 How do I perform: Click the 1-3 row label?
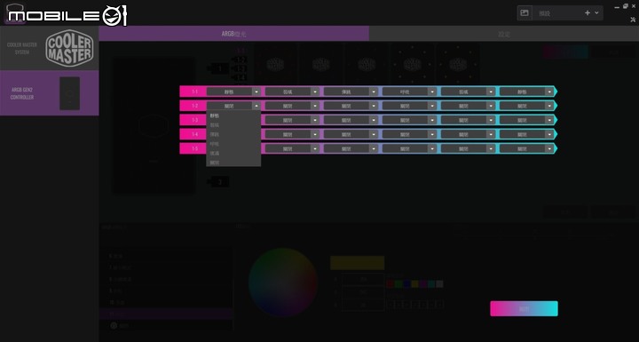(194, 120)
